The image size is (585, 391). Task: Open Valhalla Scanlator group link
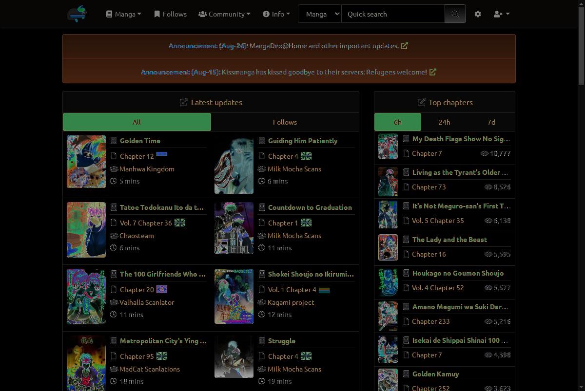point(147,302)
